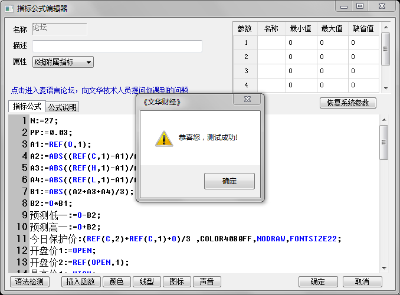The image size is (400, 295).
Task: Click code line 7 B1:=ABS
Action: click(82, 192)
